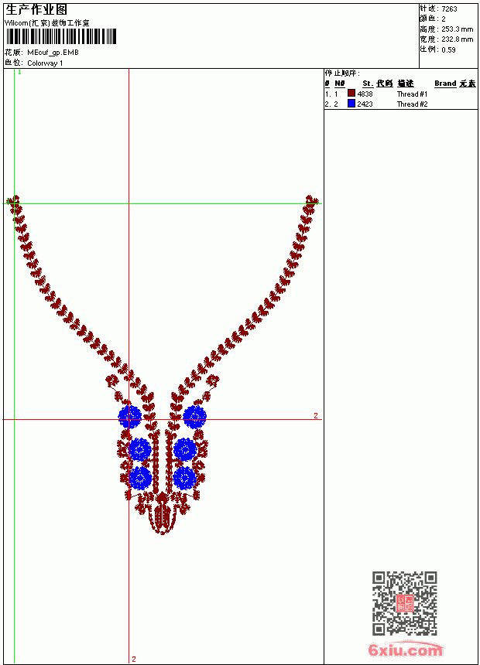Select the Thread #2 row description

412,104
